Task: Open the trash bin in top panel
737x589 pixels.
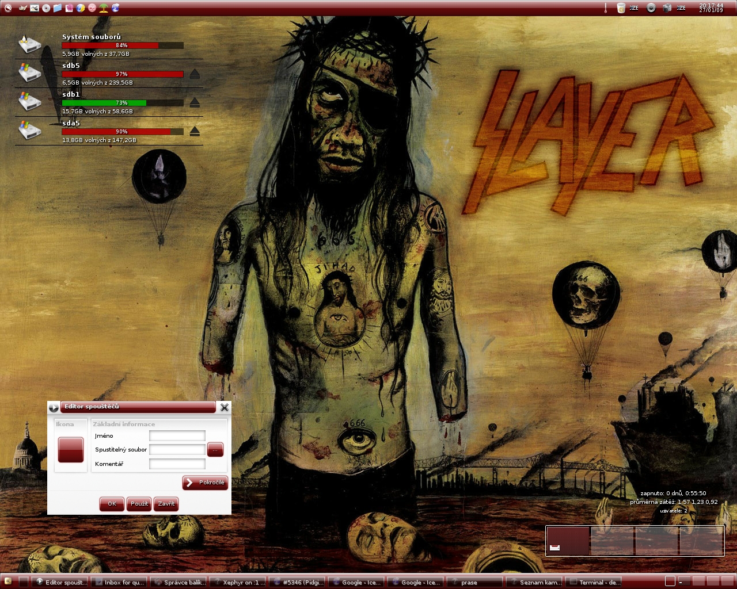Action: (621, 8)
